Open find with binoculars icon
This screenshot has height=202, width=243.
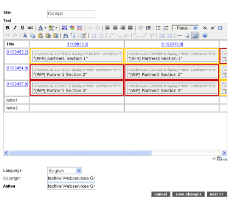pyautogui.click(x=65, y=35)
